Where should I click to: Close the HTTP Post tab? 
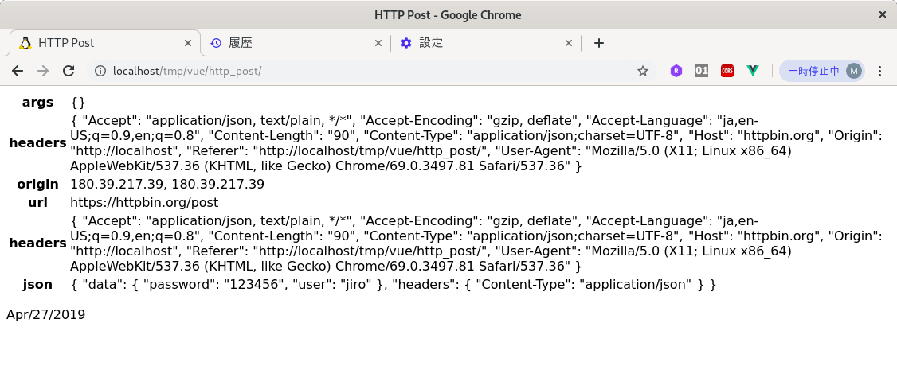[189, 43]
